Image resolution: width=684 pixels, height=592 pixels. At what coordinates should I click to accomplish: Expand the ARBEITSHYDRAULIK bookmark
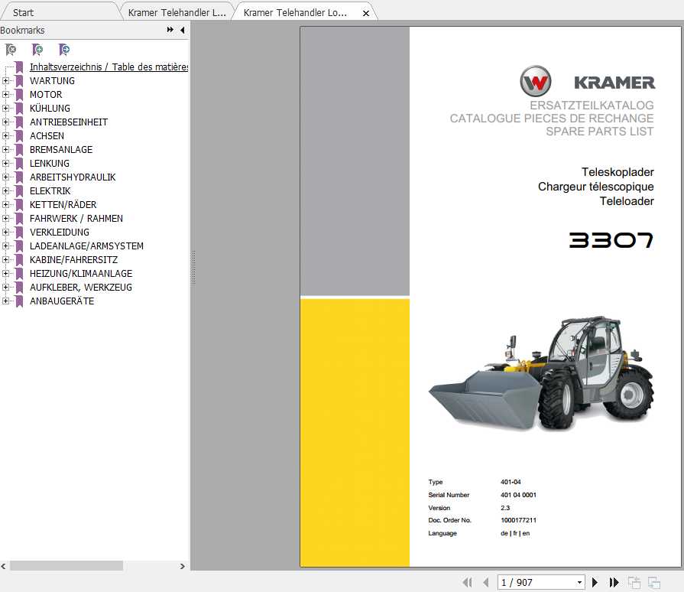click(x=5, y=177)
